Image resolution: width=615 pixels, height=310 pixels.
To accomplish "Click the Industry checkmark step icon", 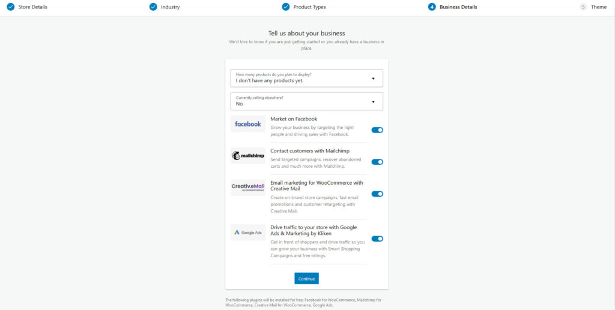I will point(153,7).
